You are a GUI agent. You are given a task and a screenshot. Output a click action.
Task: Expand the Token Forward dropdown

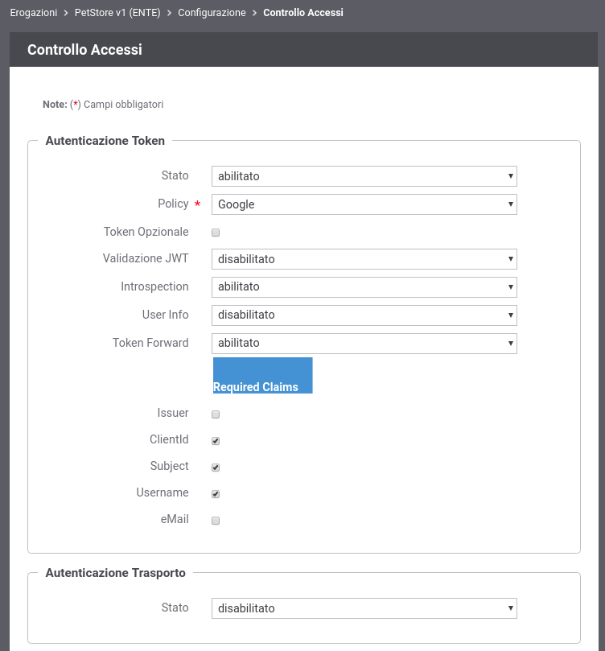click(364, 344)
